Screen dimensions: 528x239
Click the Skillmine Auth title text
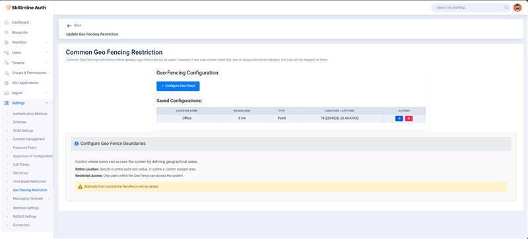(x=28, y=7)
